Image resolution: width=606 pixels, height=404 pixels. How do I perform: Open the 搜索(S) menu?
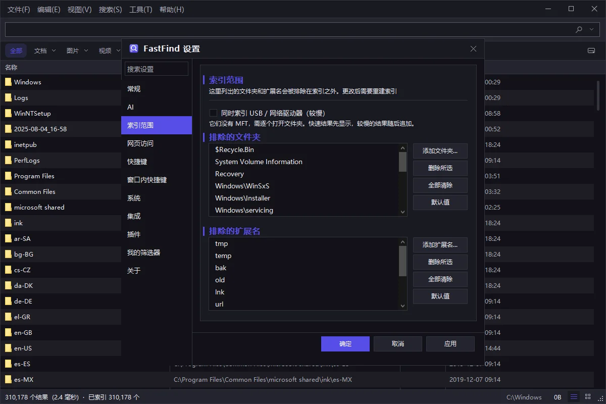coord(110,10)
